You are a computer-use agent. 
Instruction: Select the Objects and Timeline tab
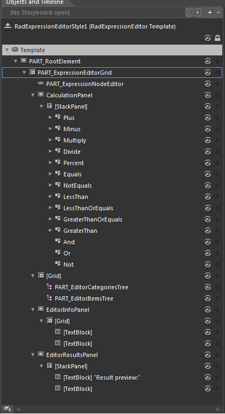(34, 2)
